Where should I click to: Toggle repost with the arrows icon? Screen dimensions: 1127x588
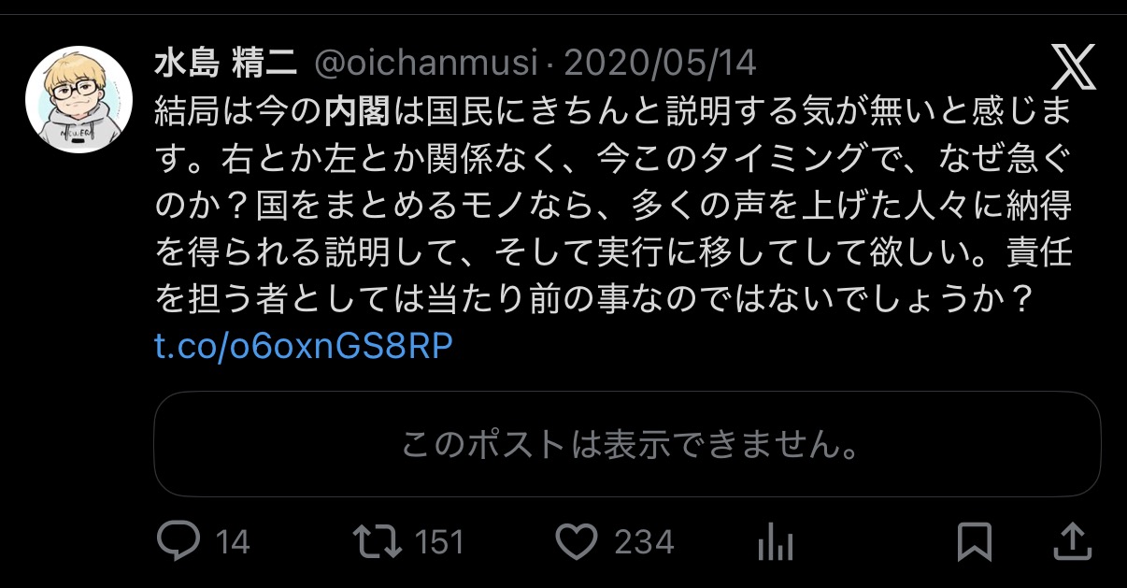click(378, 541)
